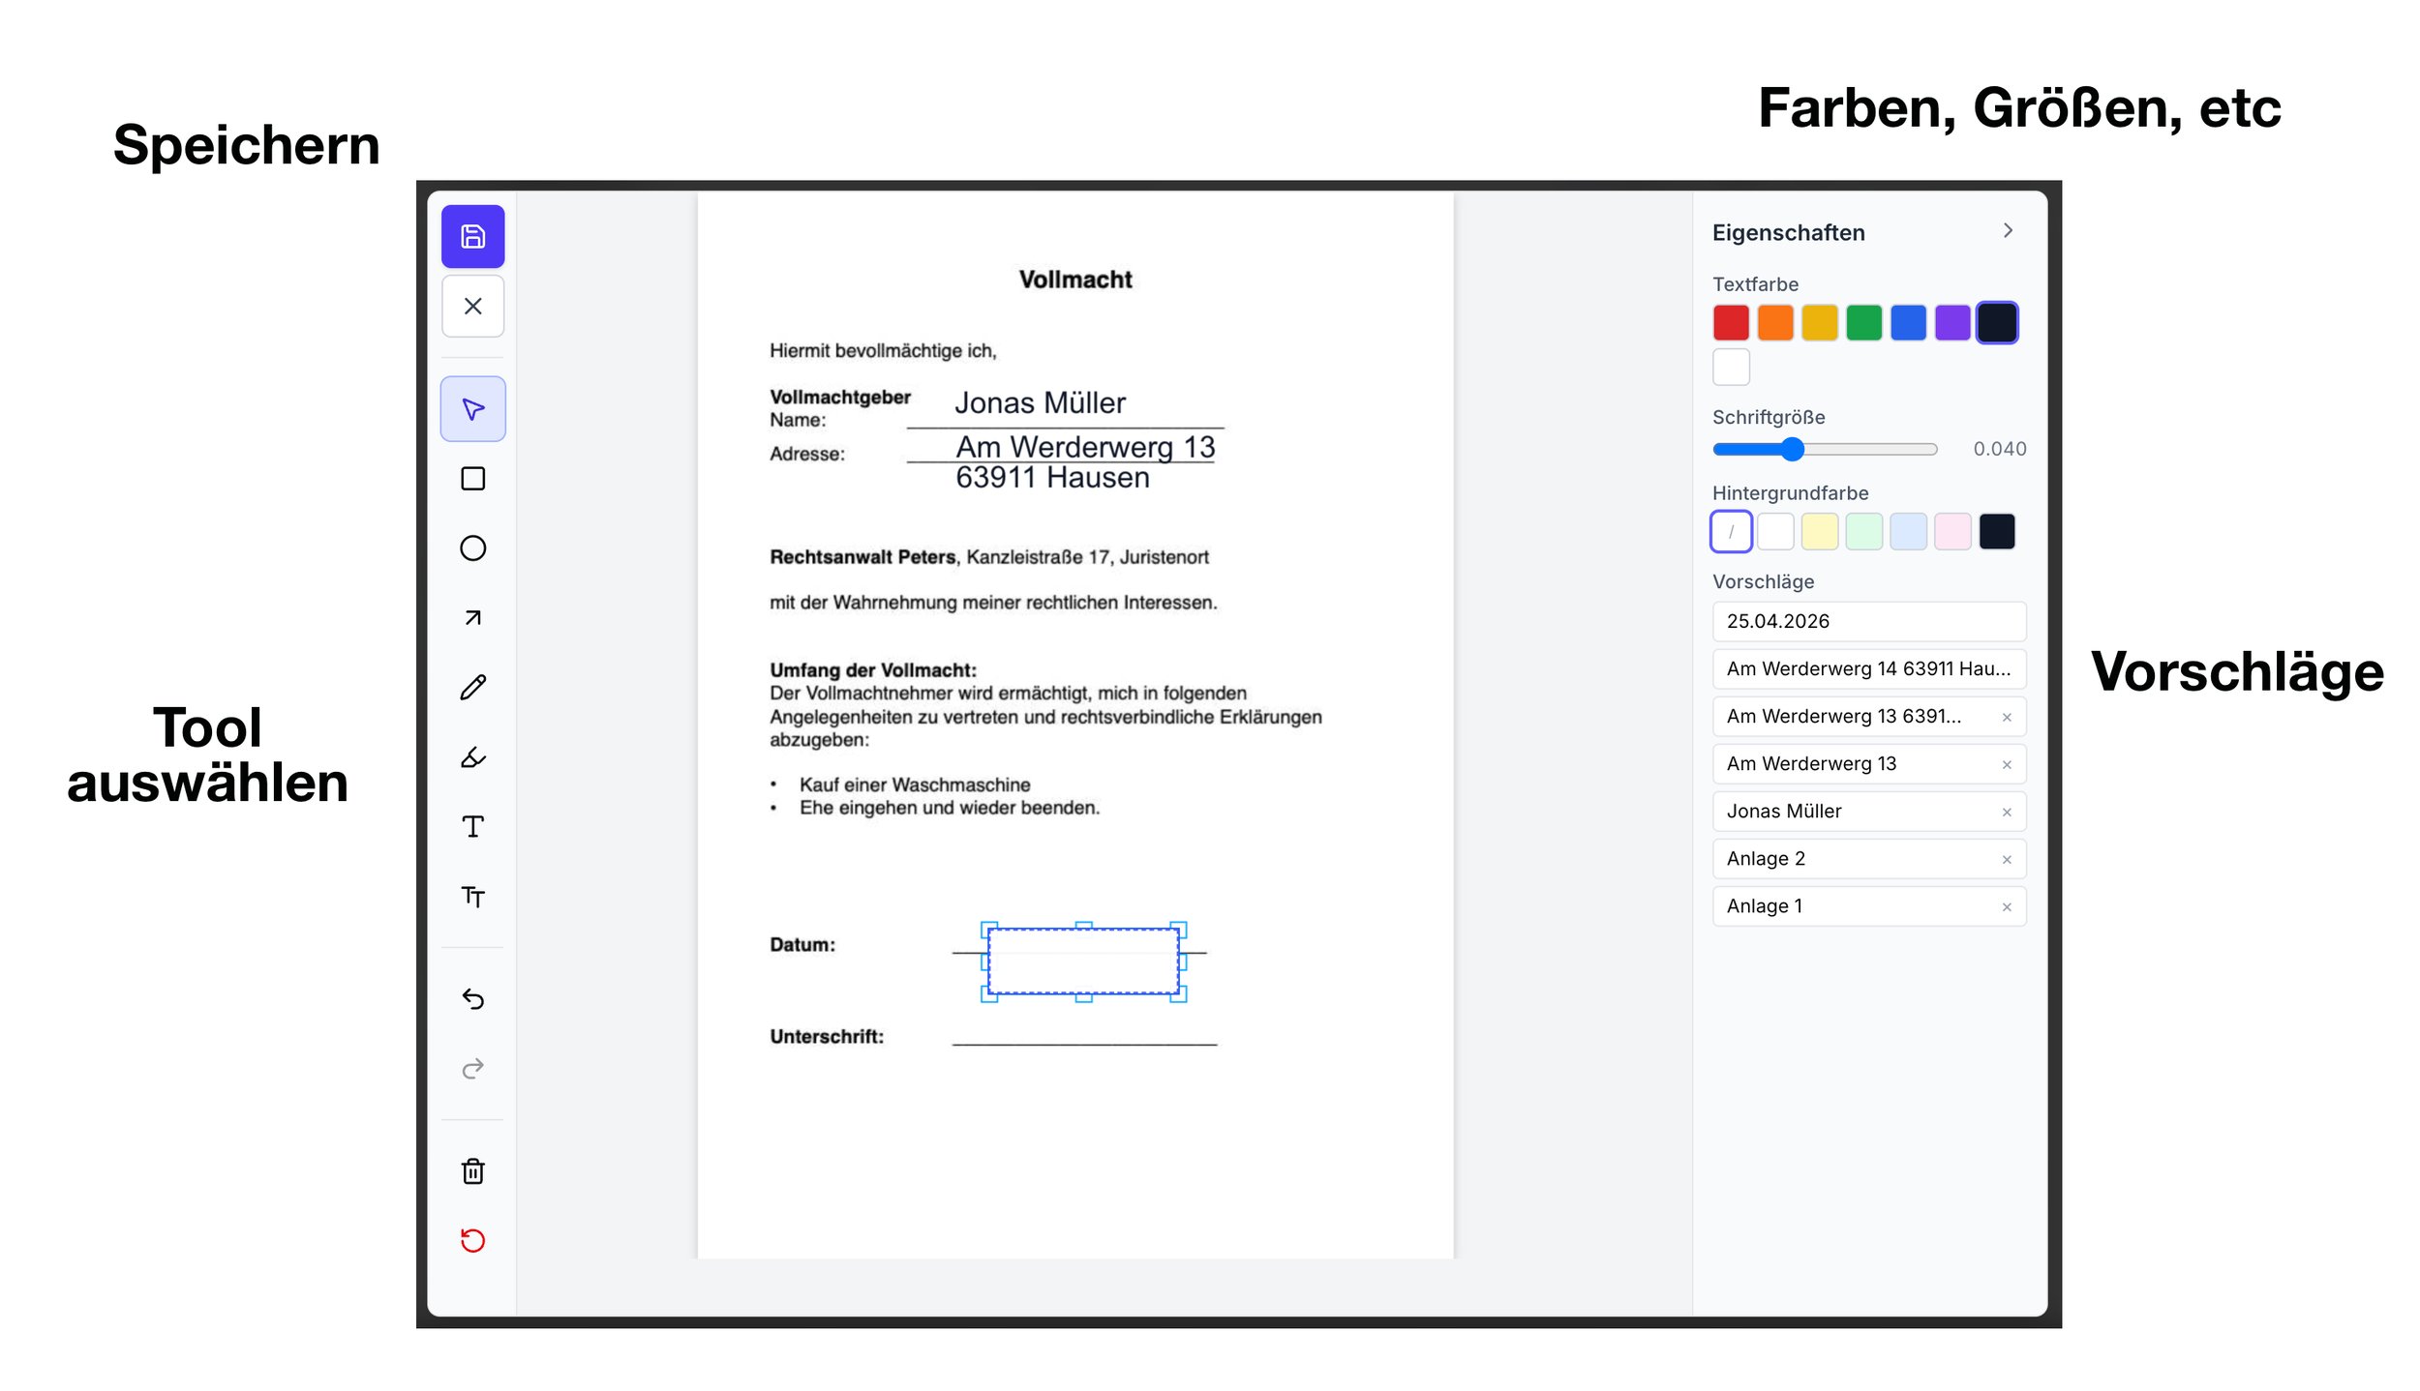
Task: Collapse the Eigenschaften panel chevron
Action: [2008, 230]
